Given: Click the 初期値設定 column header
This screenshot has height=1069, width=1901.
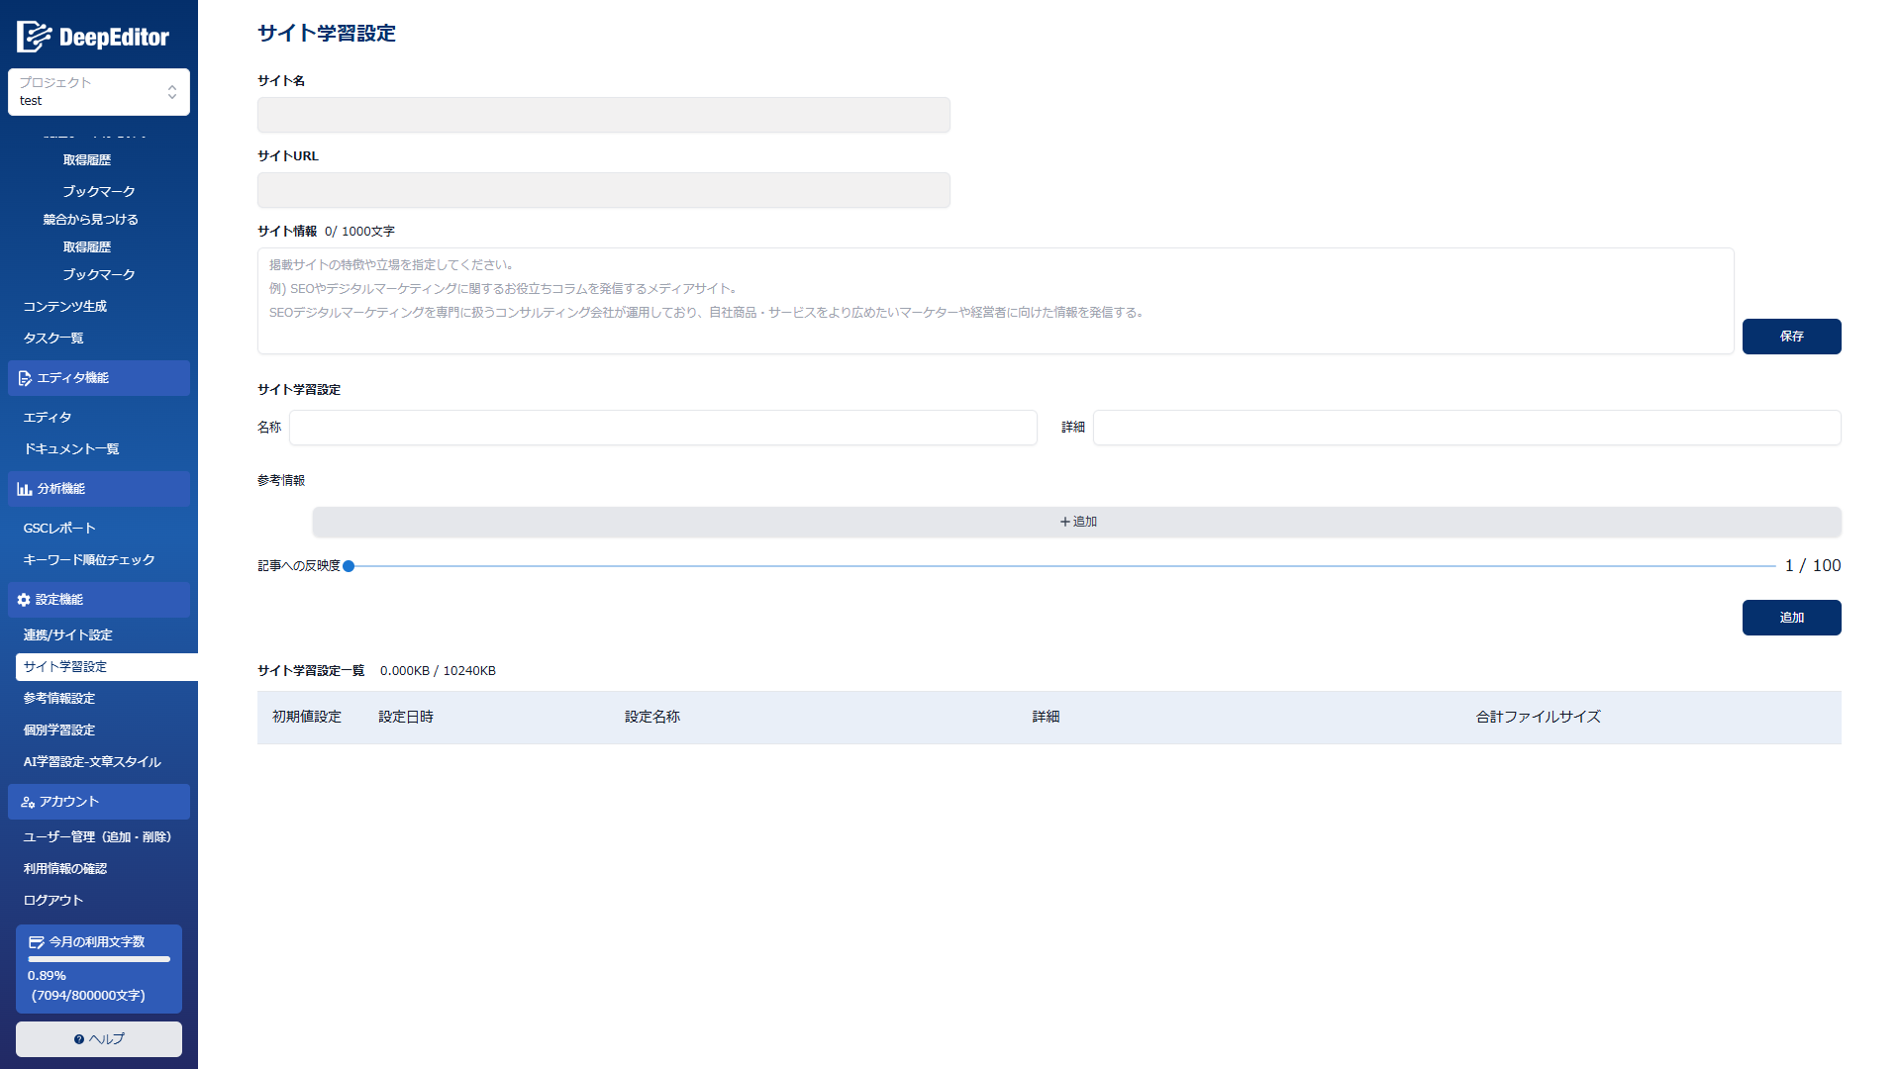Looking at the screenshot, I should pos(307,717).
